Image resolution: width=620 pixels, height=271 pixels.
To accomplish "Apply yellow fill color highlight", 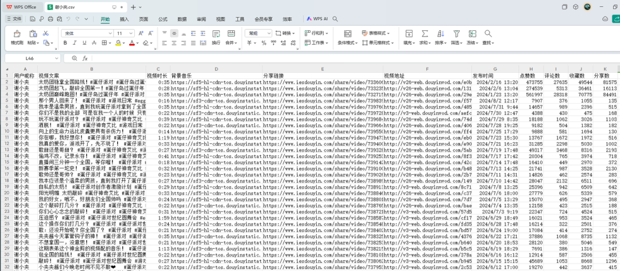I will pyautogui.click(x=118, y=42).
